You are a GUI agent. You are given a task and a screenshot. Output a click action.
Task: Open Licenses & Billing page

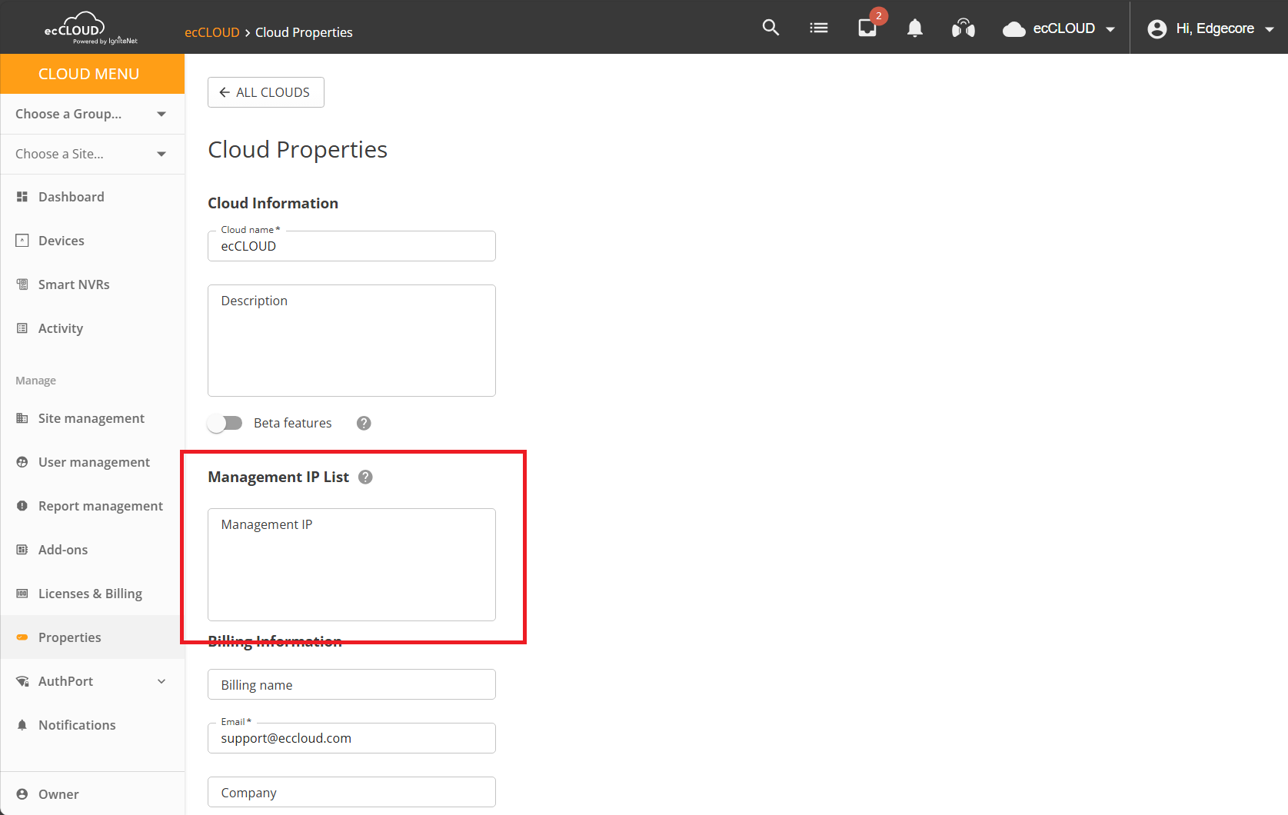92,594
